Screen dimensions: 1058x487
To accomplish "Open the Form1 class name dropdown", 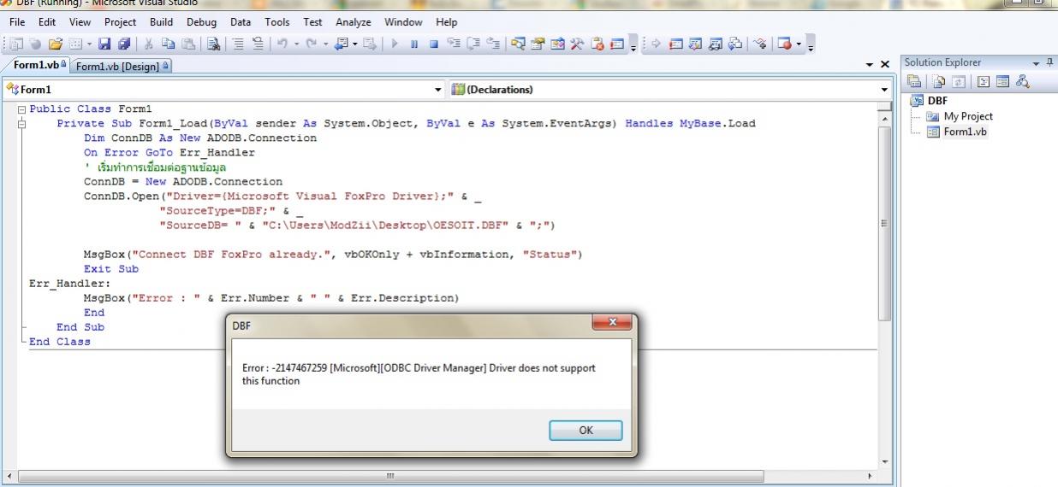I will tap(439, 89).
